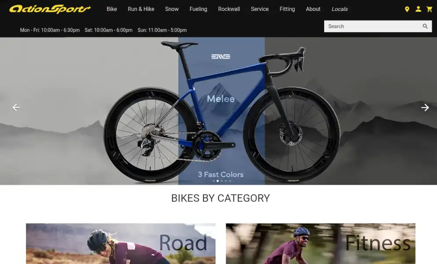Expand the Service navigation menu
Image resolution: width=437 pixels, height=264 pixels.
click(x=260, y=9)
